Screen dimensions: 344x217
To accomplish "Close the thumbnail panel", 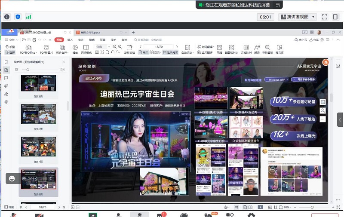I will [64, 62].
